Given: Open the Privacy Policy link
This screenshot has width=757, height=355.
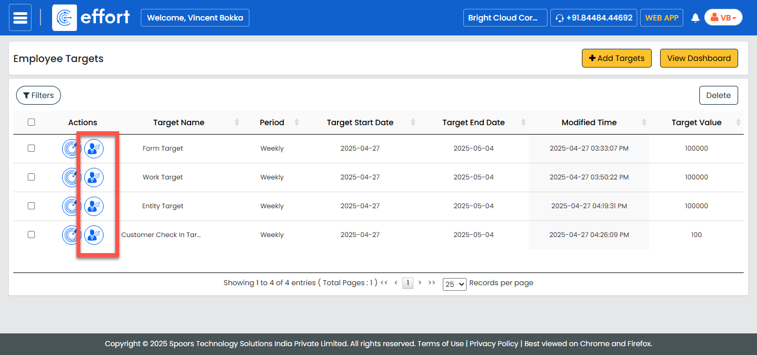Looking at the screenshot, I should tap(494, 343).
